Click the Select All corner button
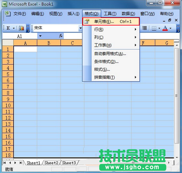The height and width of the screenshot is (173, 182). point(8,43)
